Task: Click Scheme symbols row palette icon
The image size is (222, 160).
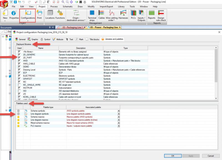Action: coord(26,111)
